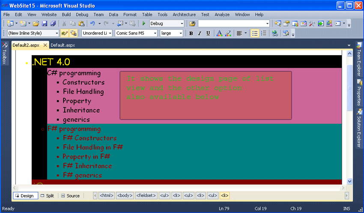364x213 pixels.
Task: Click the 'File Handling in F#' list item
Action: tap(93, 147)
